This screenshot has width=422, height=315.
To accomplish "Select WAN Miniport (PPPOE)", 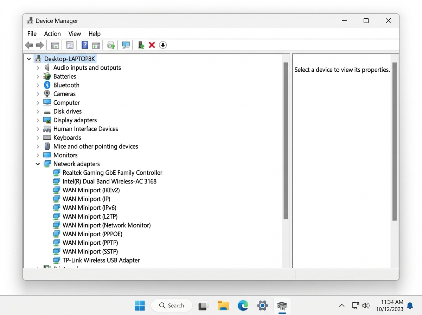I will click(92, 234).
